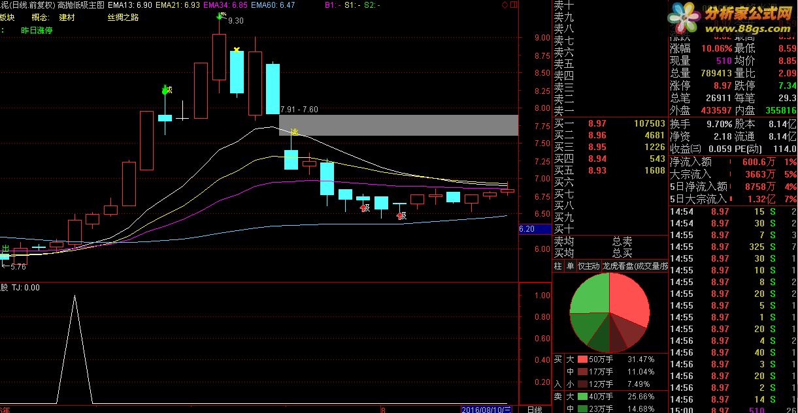The width and height of the screenshot is (798, 413).
Task: Click the EMA13: 6.90 label
Action: (x=130, y=5)
